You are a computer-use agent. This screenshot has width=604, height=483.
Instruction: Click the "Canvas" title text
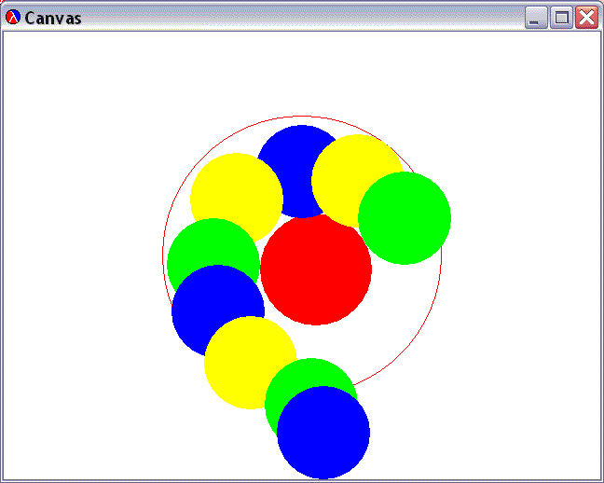53,18
